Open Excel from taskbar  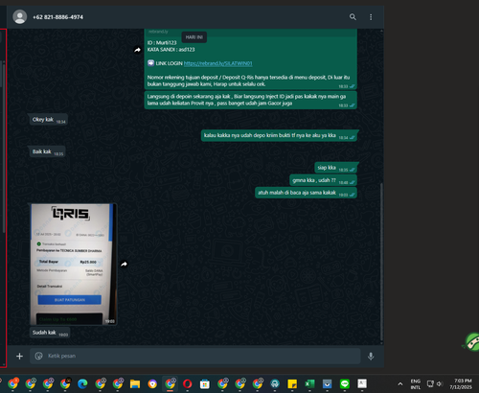pos(309,383)
